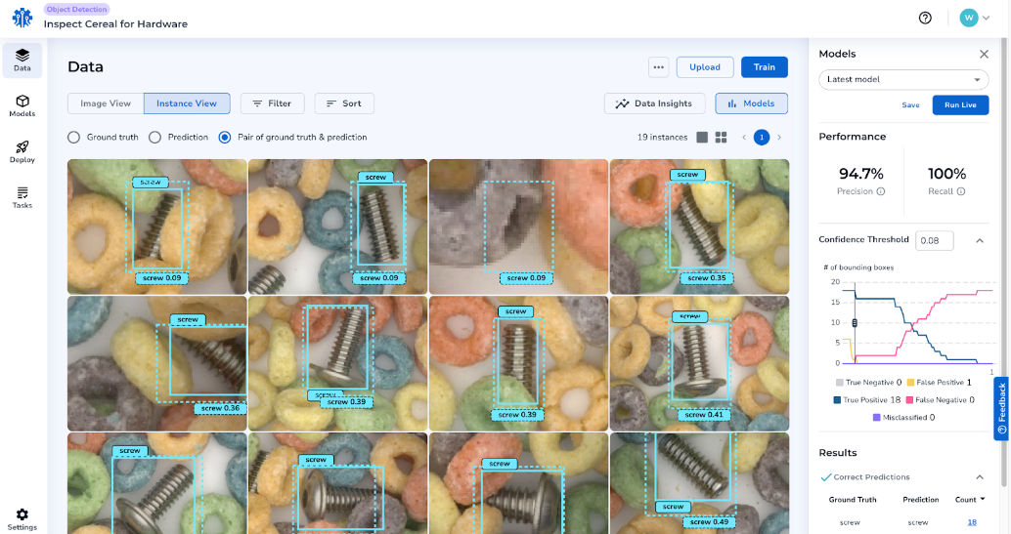The image size is (1011, 534).
Task: Open Data Insights
Action: [x=654, y=103]
